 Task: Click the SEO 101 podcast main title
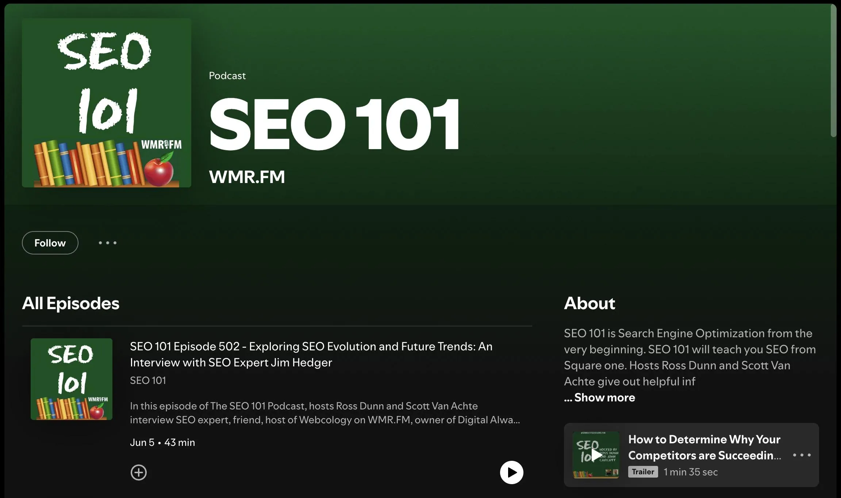[x=334, y=124]
